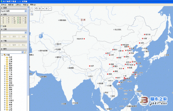This screenshot has height=111, width=173.
Task: Click the 天津 folder icon
Action: 7,61
